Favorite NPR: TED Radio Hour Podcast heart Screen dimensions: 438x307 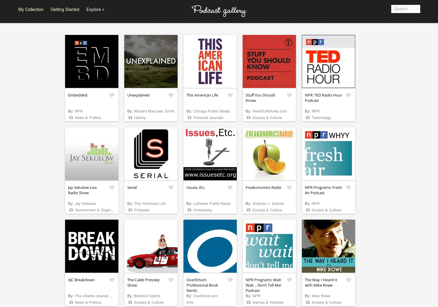coord(349,95)
